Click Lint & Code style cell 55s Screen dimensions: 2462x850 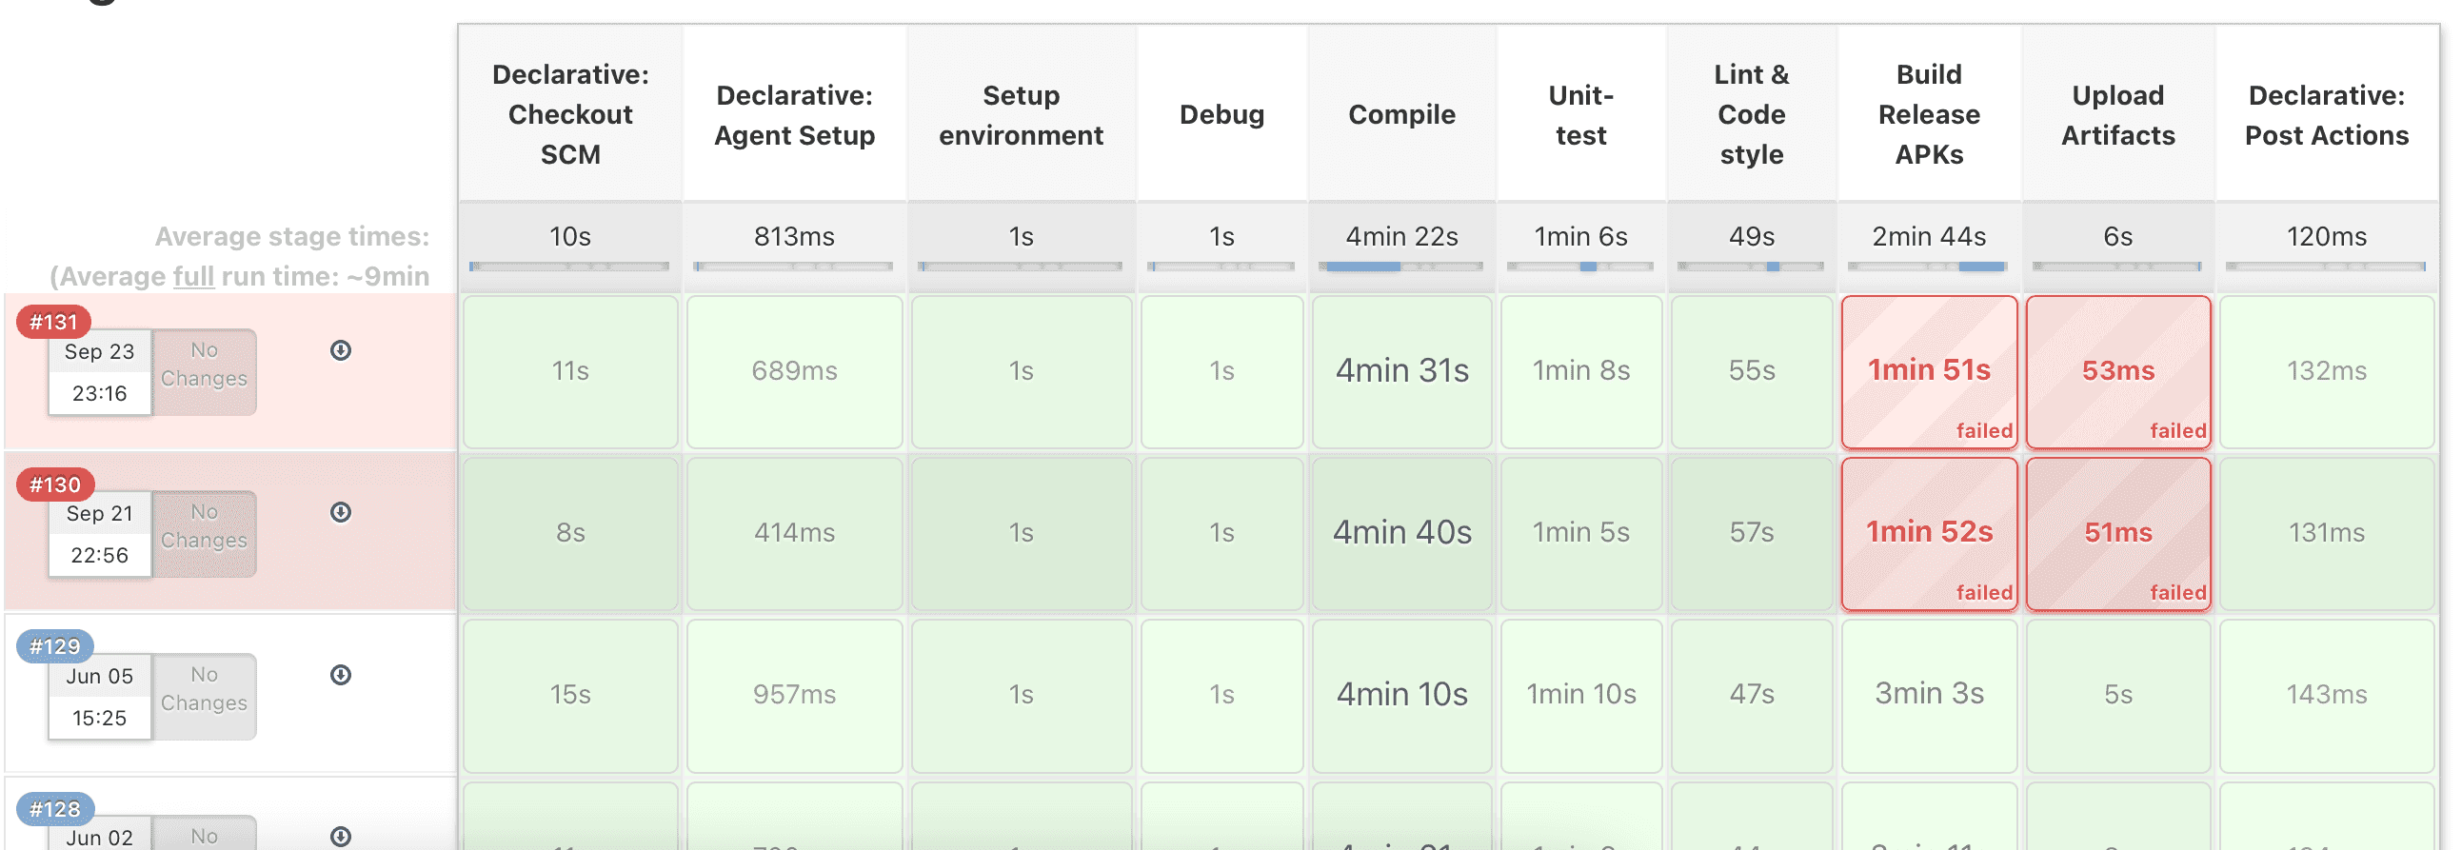point(1751,372)
